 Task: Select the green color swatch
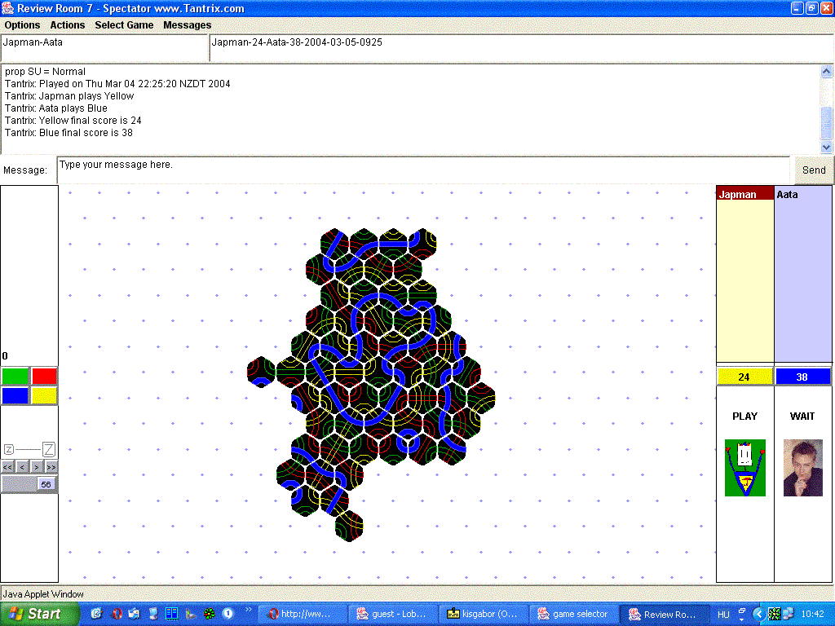15,376
